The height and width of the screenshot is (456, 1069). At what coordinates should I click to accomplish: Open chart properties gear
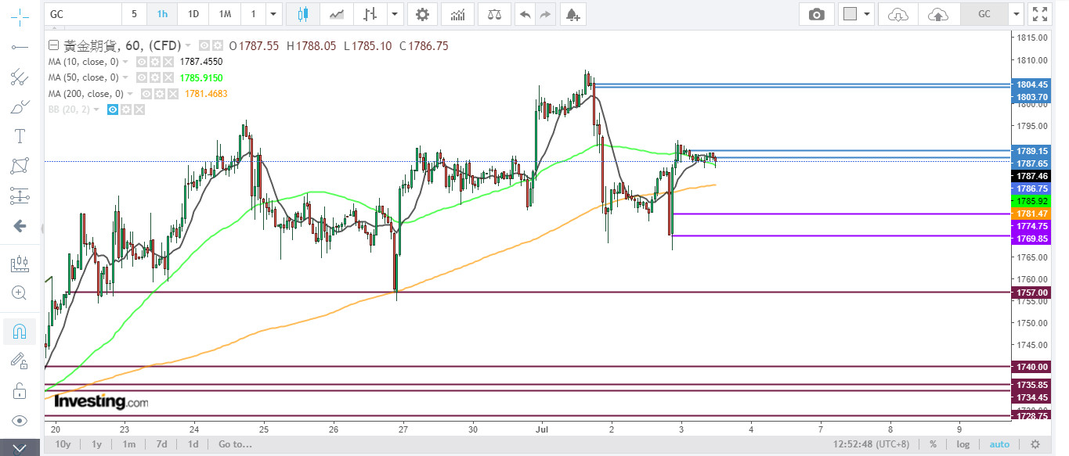(422, 14)
